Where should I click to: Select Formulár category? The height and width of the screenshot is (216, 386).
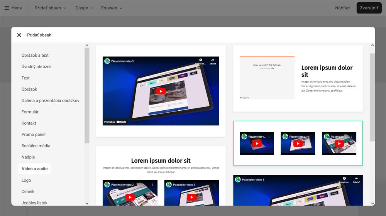point(30,112)
